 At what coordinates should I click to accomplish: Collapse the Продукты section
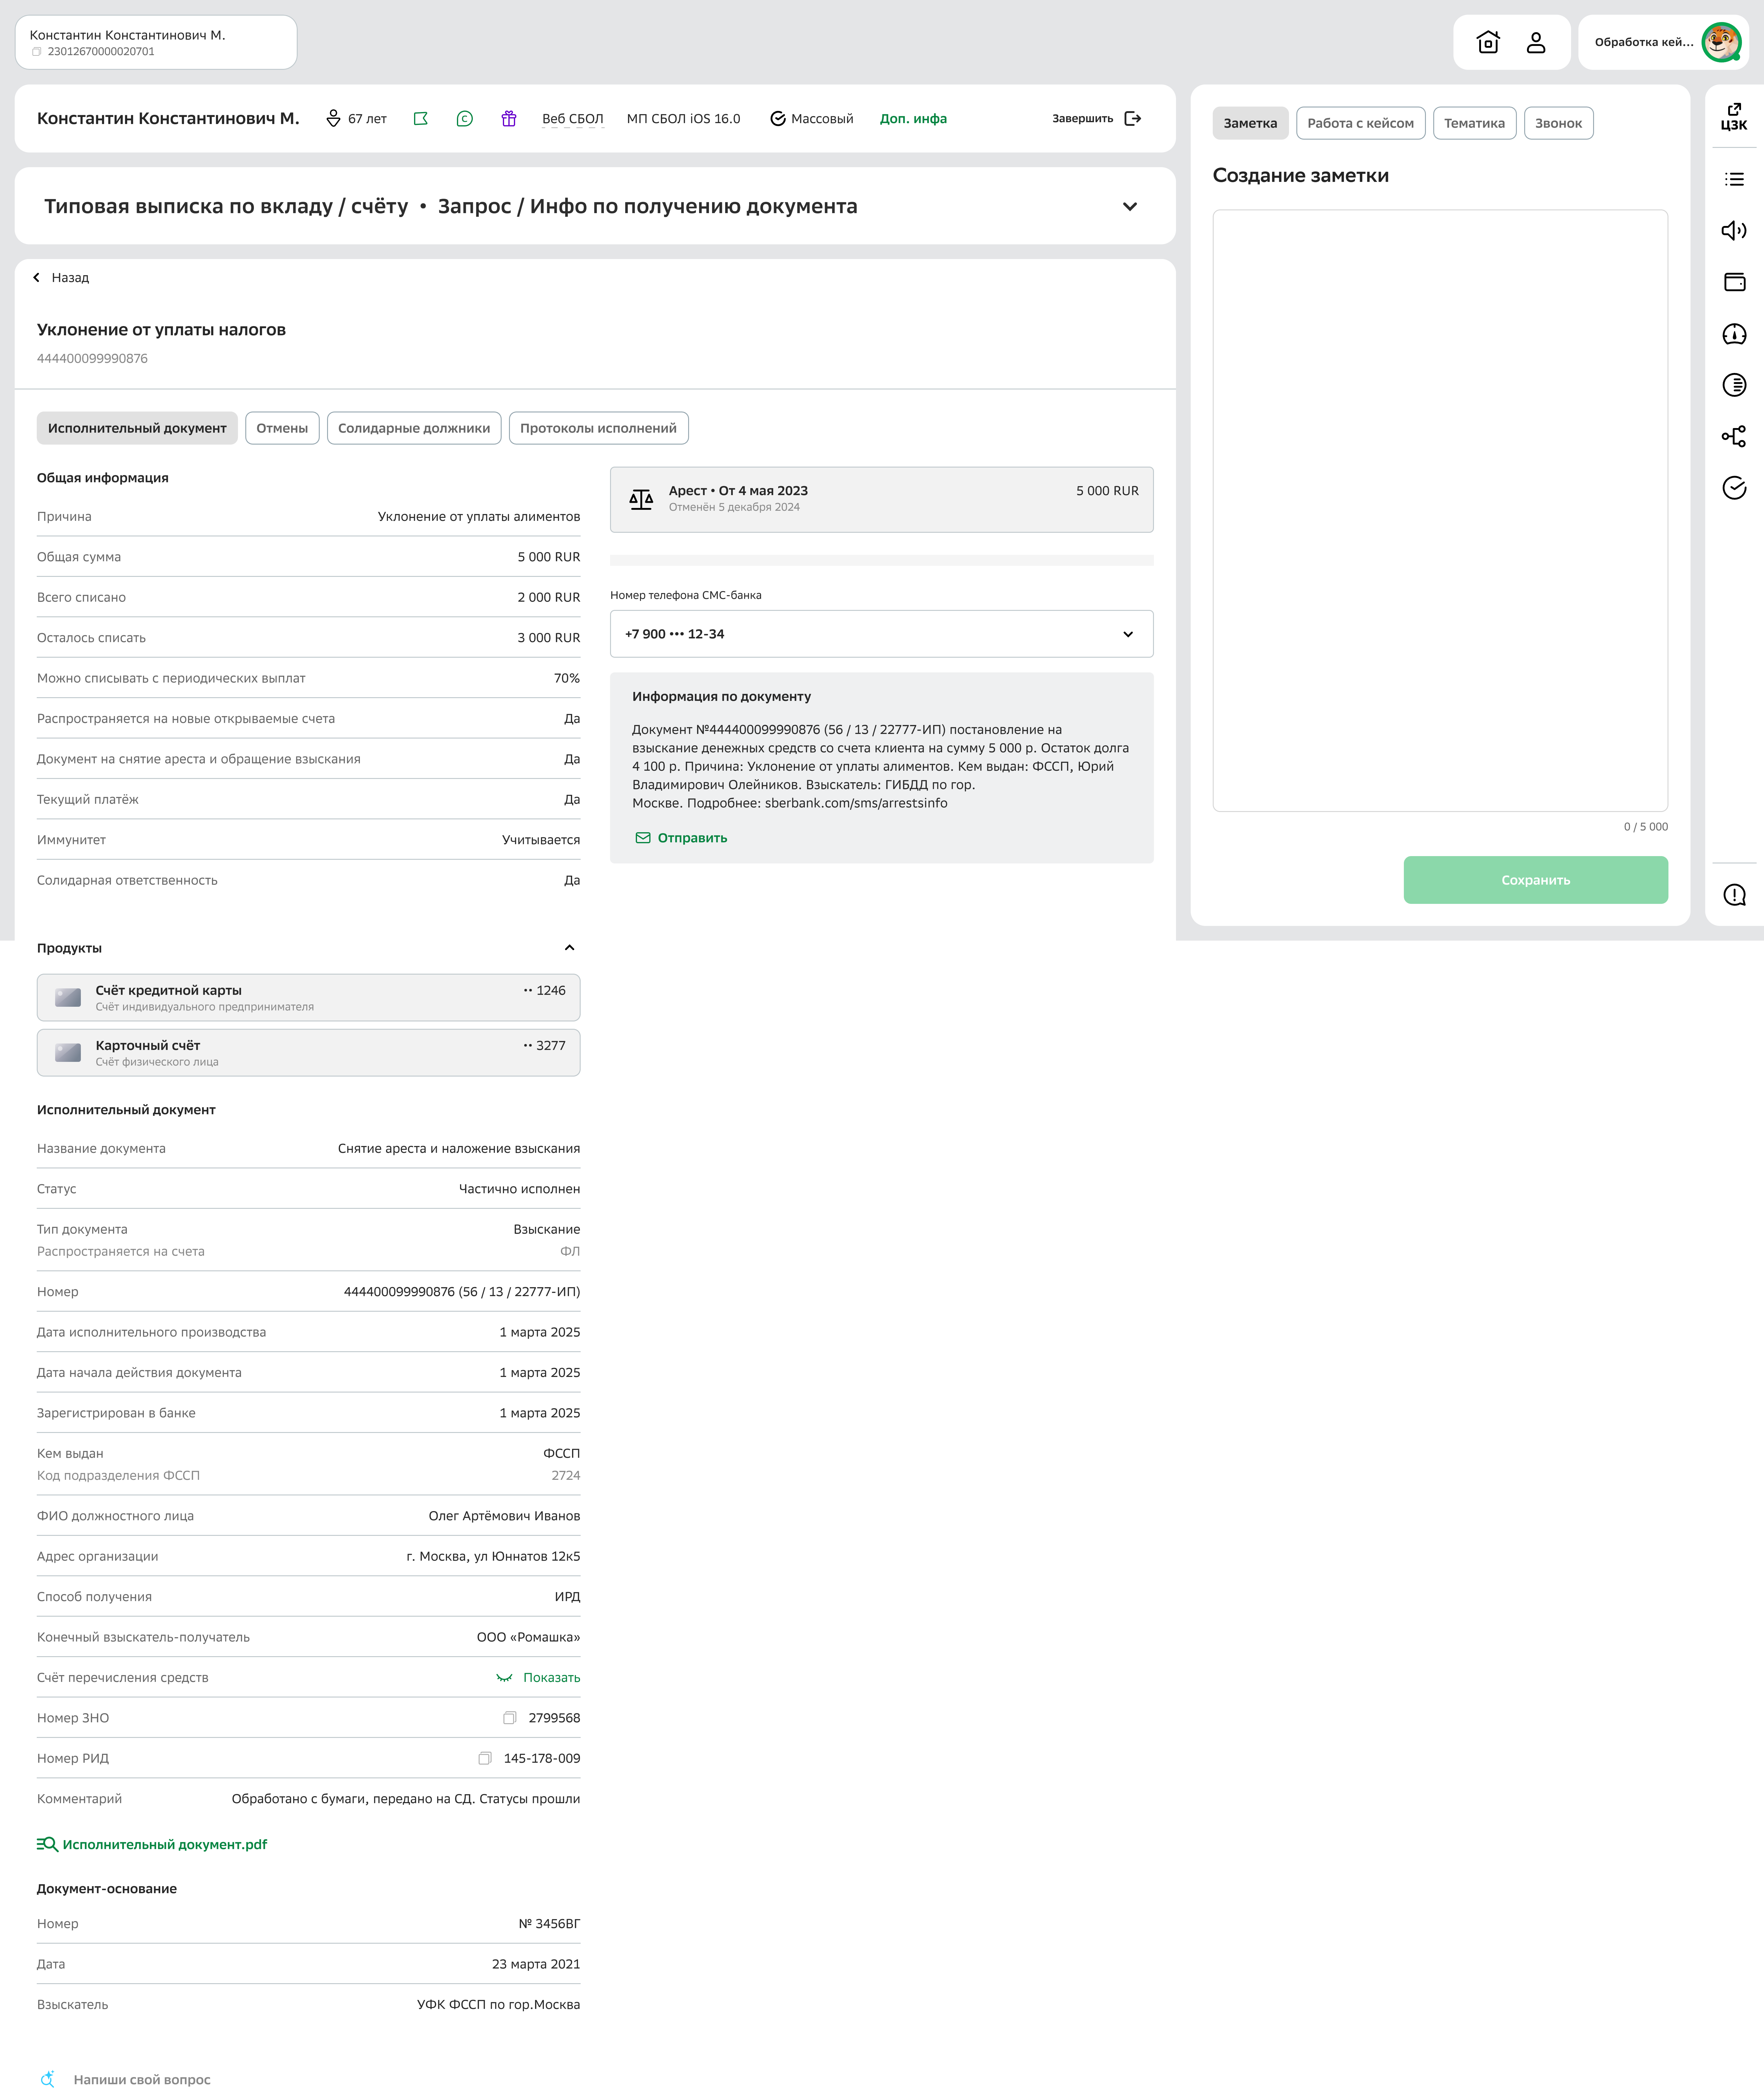(x=569, y=948)
